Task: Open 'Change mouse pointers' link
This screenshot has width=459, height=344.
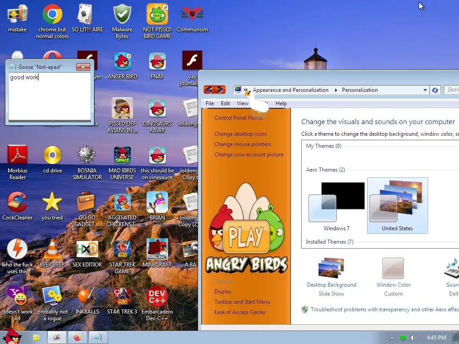Action: click(x=242, y=144)
